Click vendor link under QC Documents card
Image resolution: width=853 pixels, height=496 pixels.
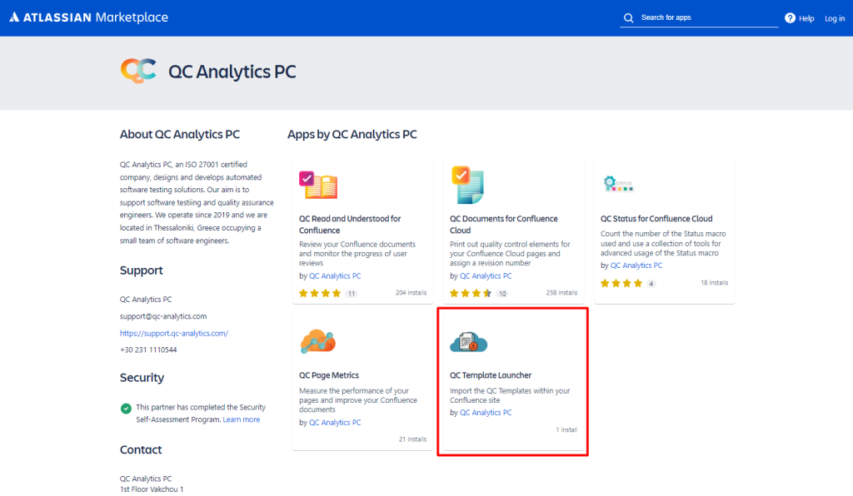[486, 276]
